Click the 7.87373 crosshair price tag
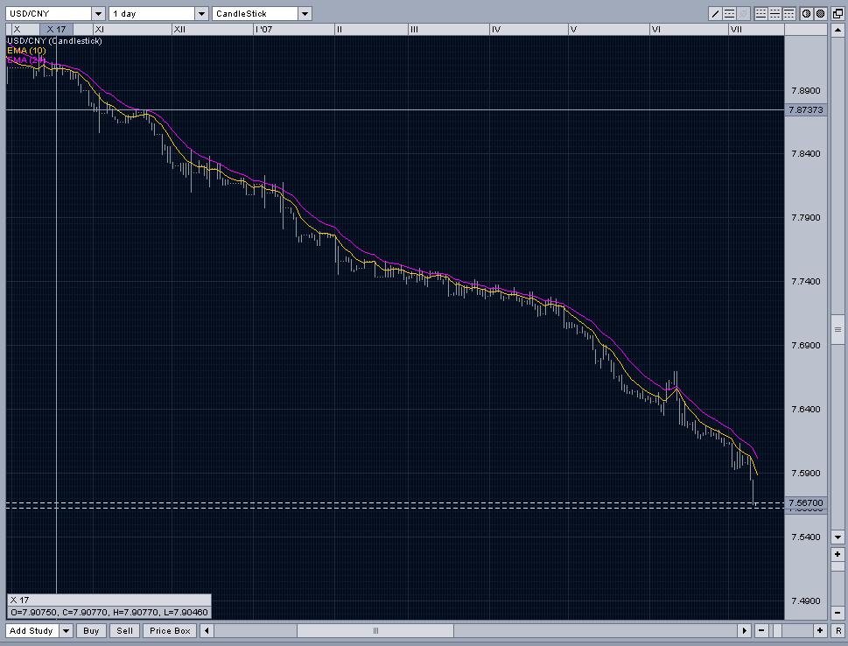The width and height of the screenshot is (848, 646). point(806,109)
